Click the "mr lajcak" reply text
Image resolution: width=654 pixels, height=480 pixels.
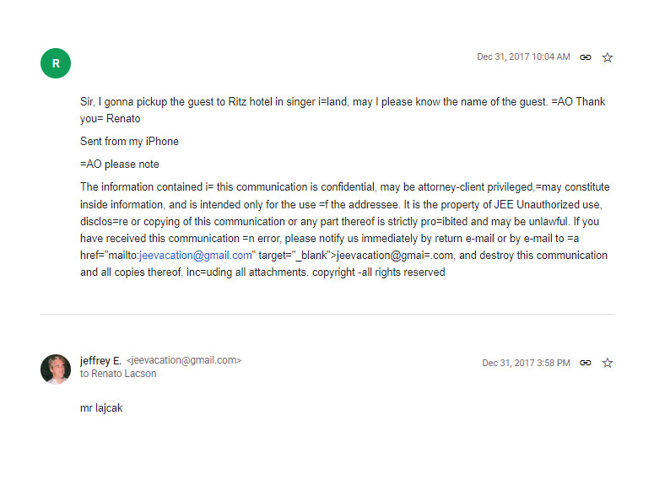coord(102,408)
